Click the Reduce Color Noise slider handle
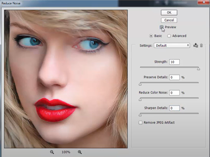 click(140, 100)
